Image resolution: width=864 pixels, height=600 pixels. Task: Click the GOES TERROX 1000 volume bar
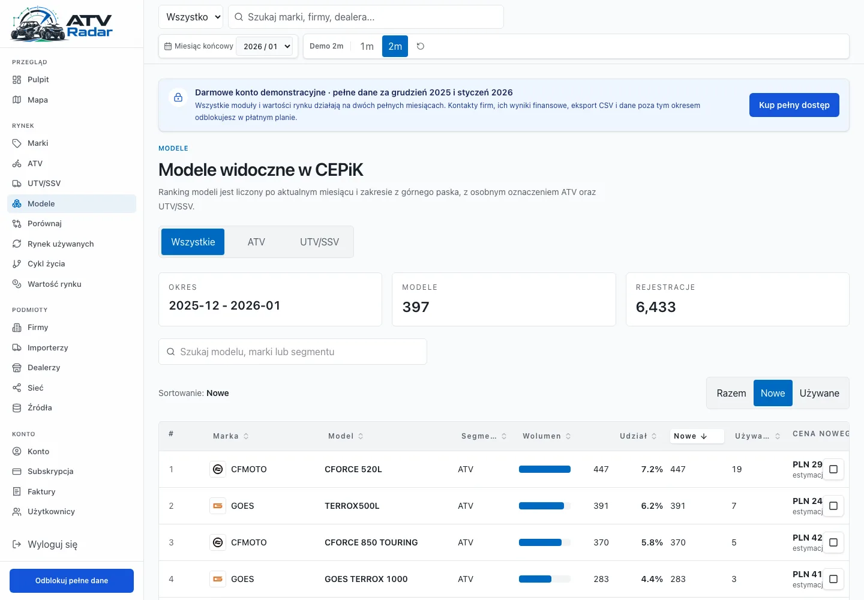545,579
